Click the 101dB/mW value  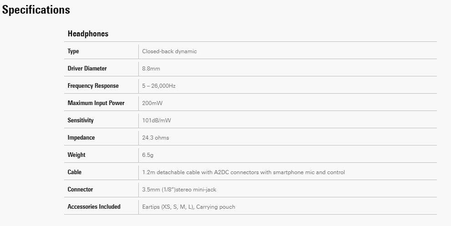(157, 121)
